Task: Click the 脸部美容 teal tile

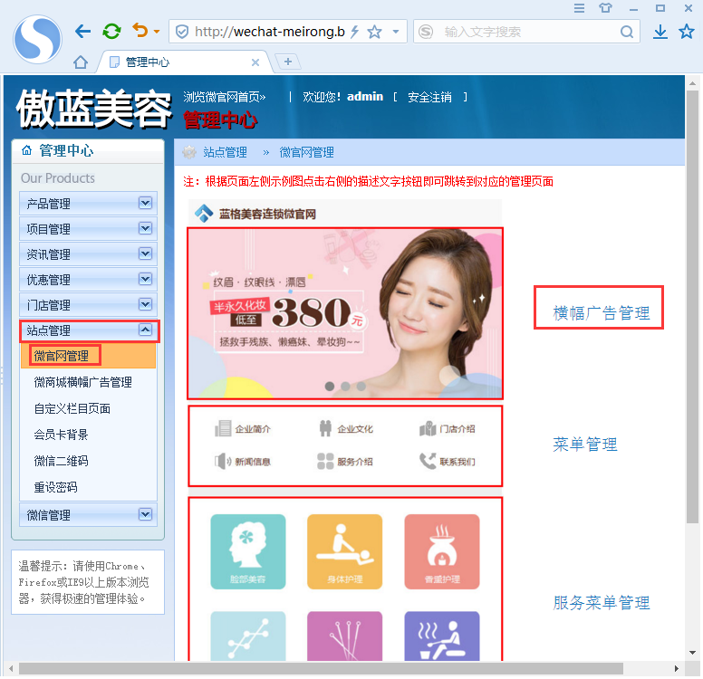Action: click(248, 551)
